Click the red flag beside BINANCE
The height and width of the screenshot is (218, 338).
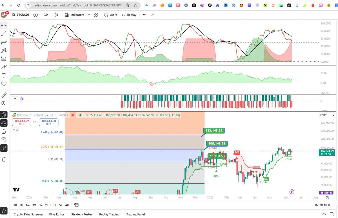click(73, 115)
